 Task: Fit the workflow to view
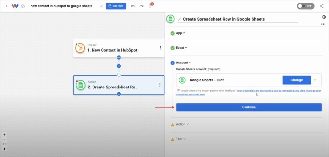pos(4,144)
